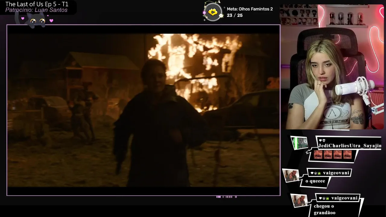Click the skull badge above JediCharliesUtra_Sayajin
This screenshot has height=217, width=386.
(x=324, y=140)
